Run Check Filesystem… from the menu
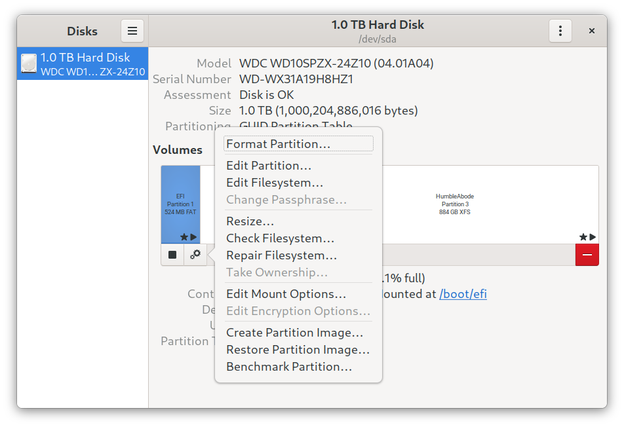This screenshot has height=427, width=624. click(x=280, y=238)
